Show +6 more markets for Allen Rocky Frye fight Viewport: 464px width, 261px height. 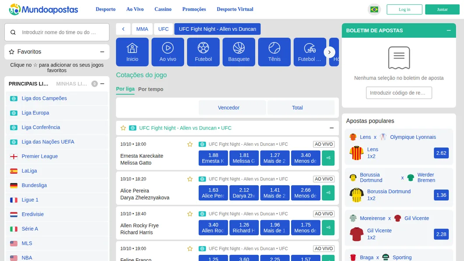[328, 228]
